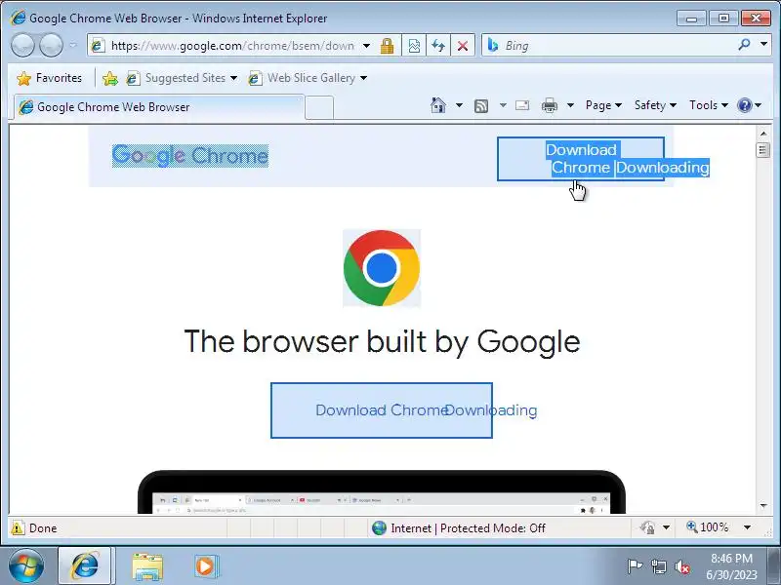The height and width of the screenshot is (585, 781).
Task: Click the center Download Chrome button
Action: [x=382, y=410]
